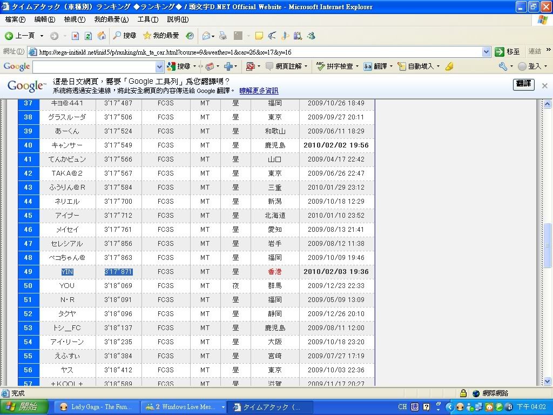Click the Mail envelope icon
The image size is (553, 415).
[206, 36]
